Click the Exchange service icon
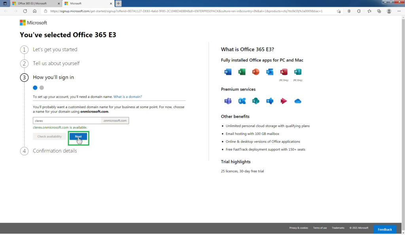 (x=242, y=101)
